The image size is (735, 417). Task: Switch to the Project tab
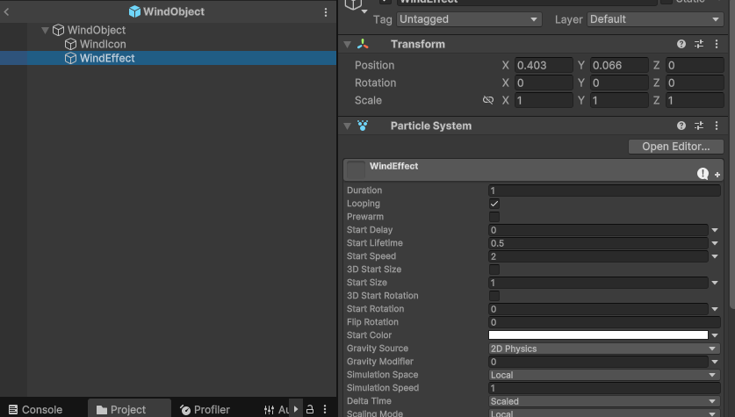128,409
